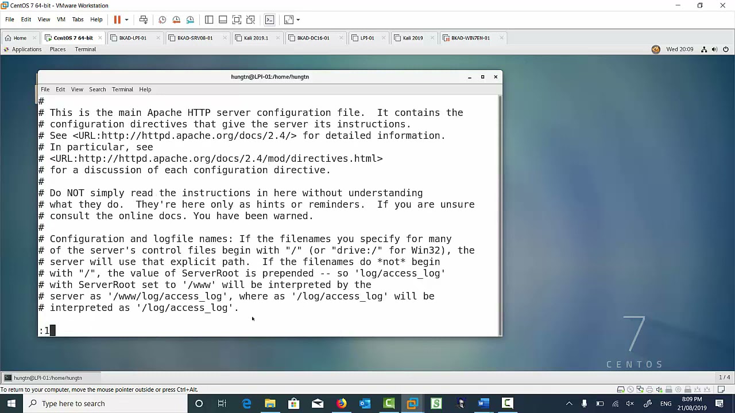Open the Terminal app menu in top panel

pos(85,49)
